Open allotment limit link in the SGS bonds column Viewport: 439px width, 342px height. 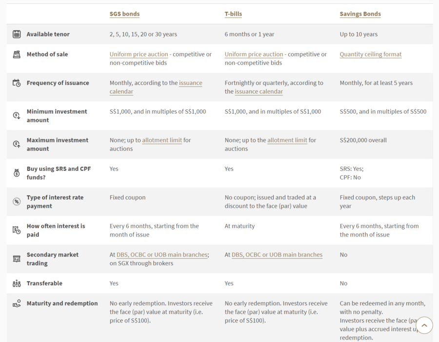pos(162,140)
